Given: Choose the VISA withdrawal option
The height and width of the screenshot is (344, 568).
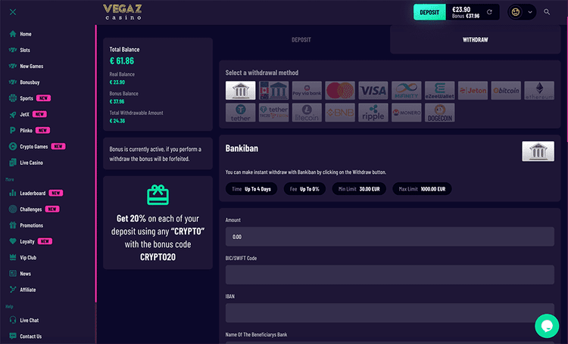Looking at the screenshot, I should pyautogui.click(x=373, y=91).
